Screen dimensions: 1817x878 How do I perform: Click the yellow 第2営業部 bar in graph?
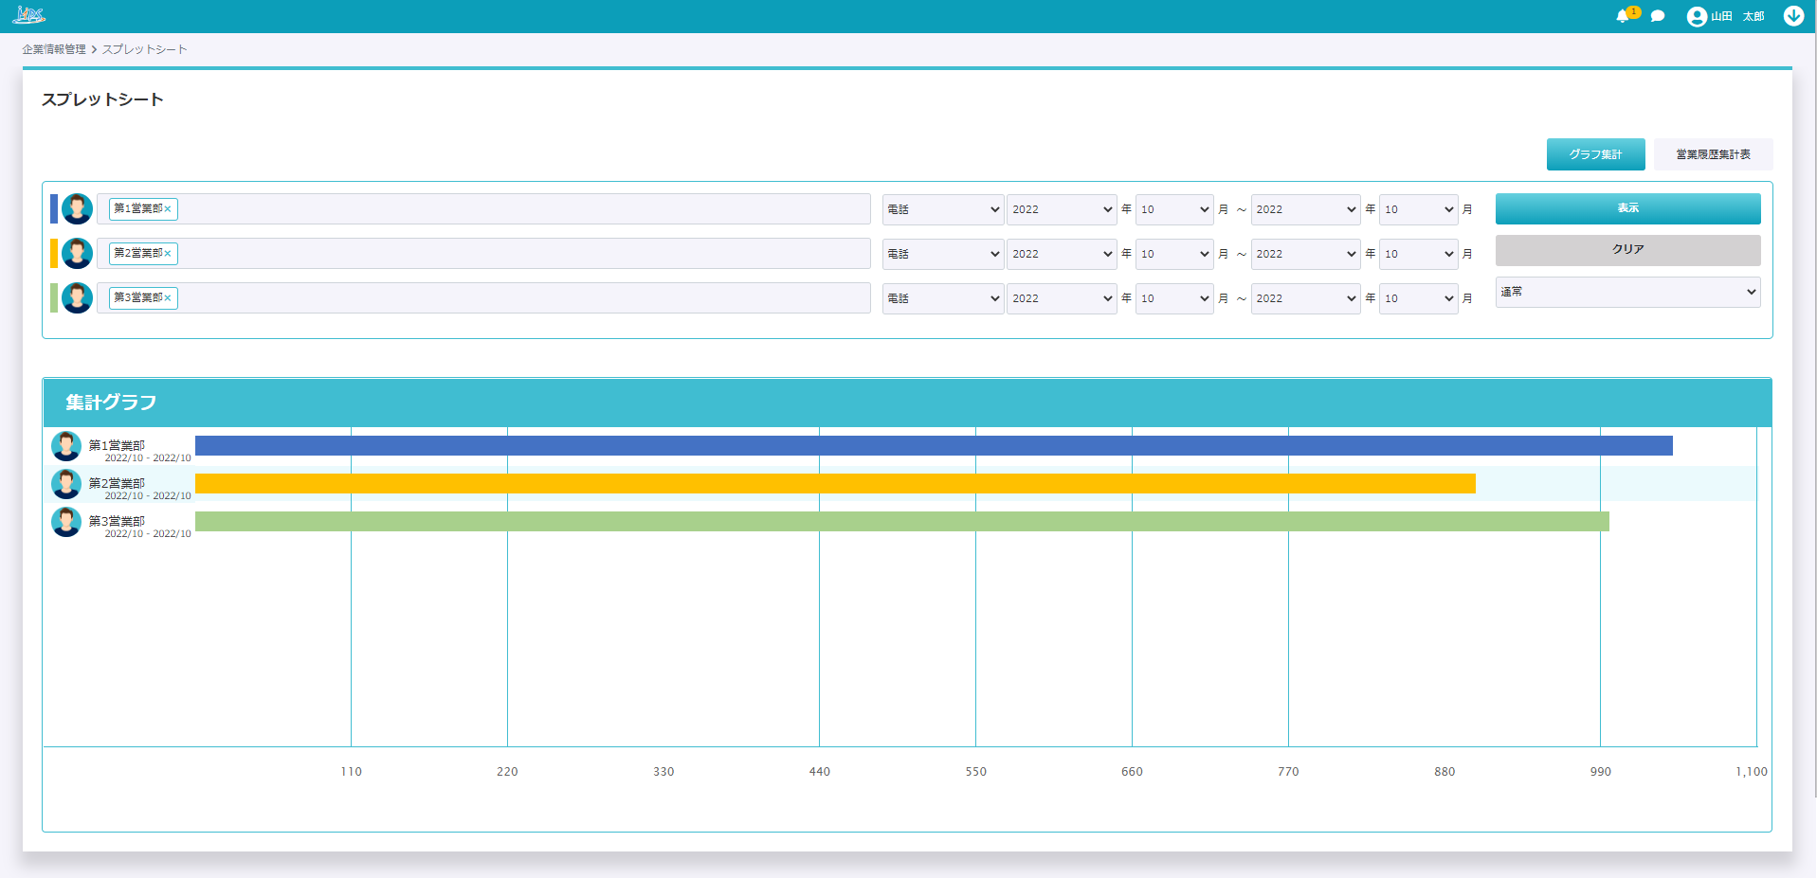834,484
